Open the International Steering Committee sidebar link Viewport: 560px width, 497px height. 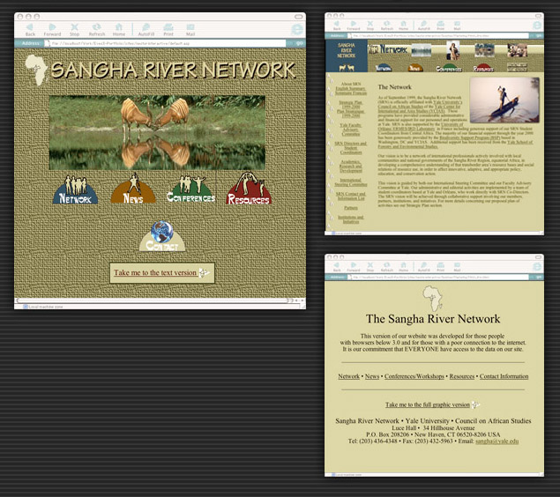[351, 182]
